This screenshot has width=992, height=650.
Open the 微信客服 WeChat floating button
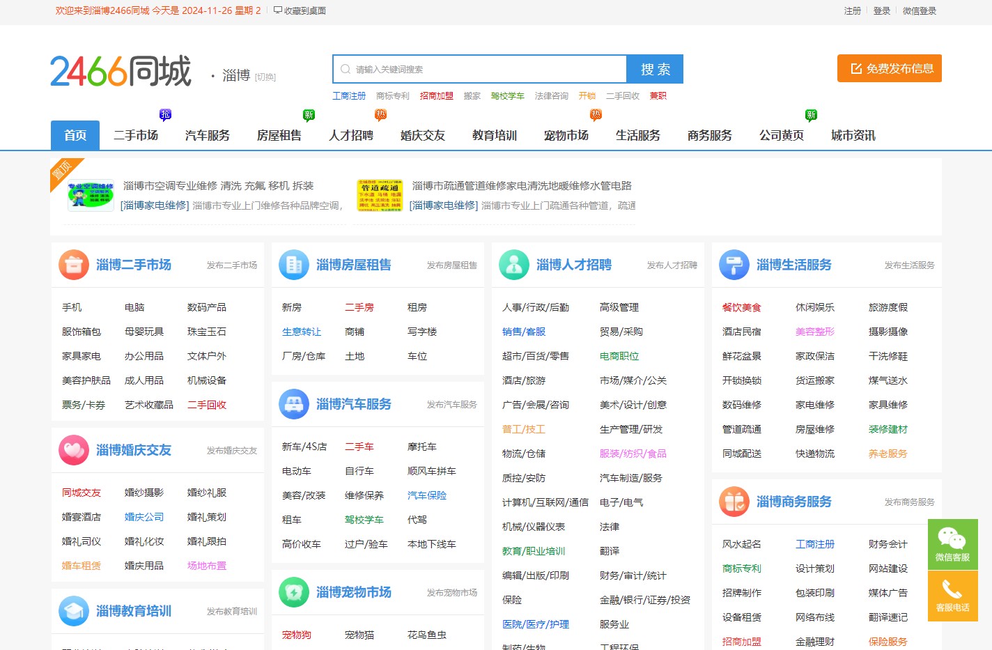(952, 544)
